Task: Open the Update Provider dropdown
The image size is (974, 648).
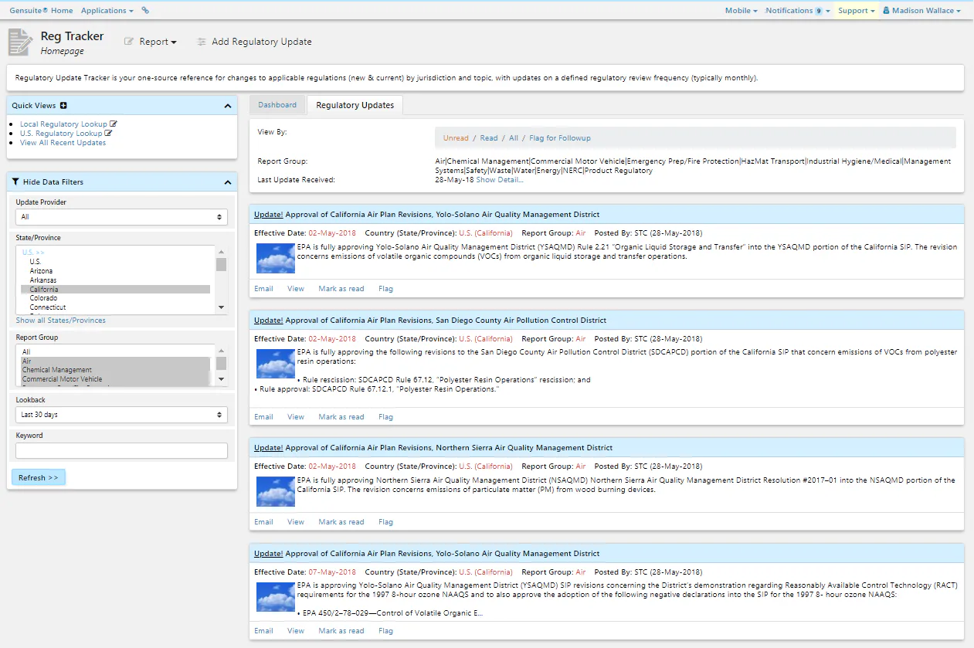Action: (x=121, y=218)
